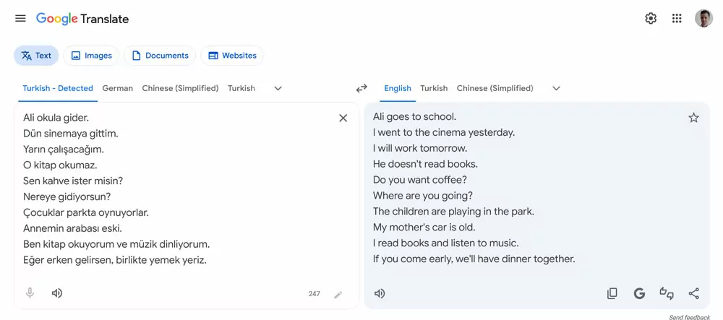Open the hamburger main menu
This screenshot has height=320, width=723.
click(20, 18)
